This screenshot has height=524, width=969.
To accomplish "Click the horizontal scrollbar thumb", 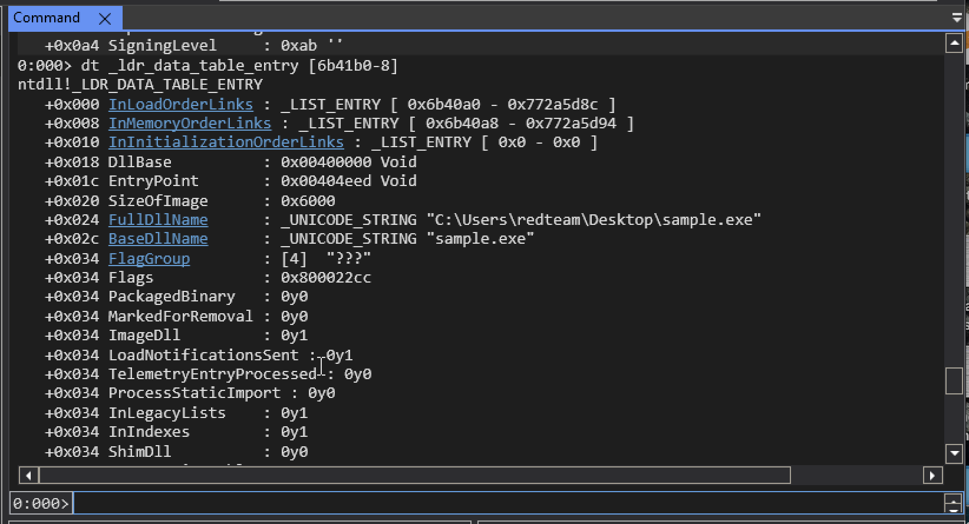I will click(415, 475).
